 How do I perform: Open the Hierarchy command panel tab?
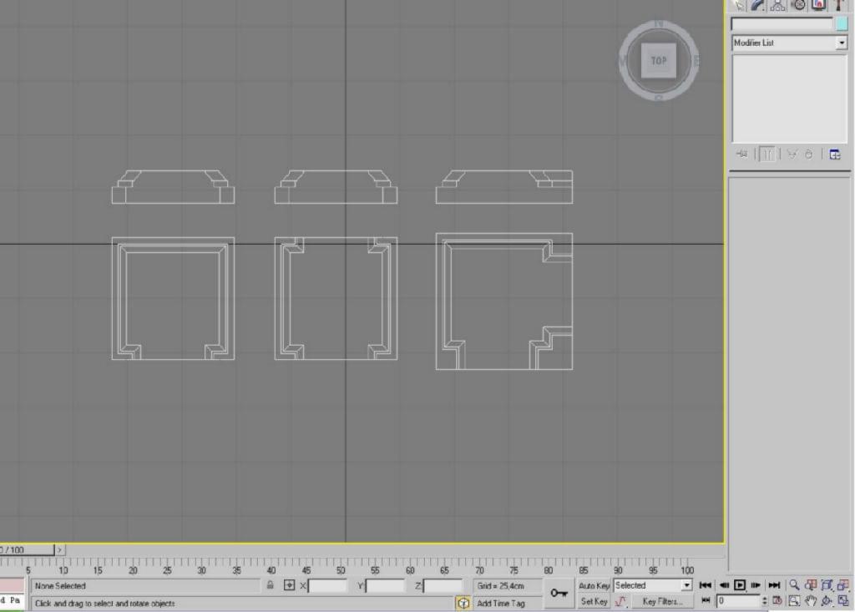point(777,5)
